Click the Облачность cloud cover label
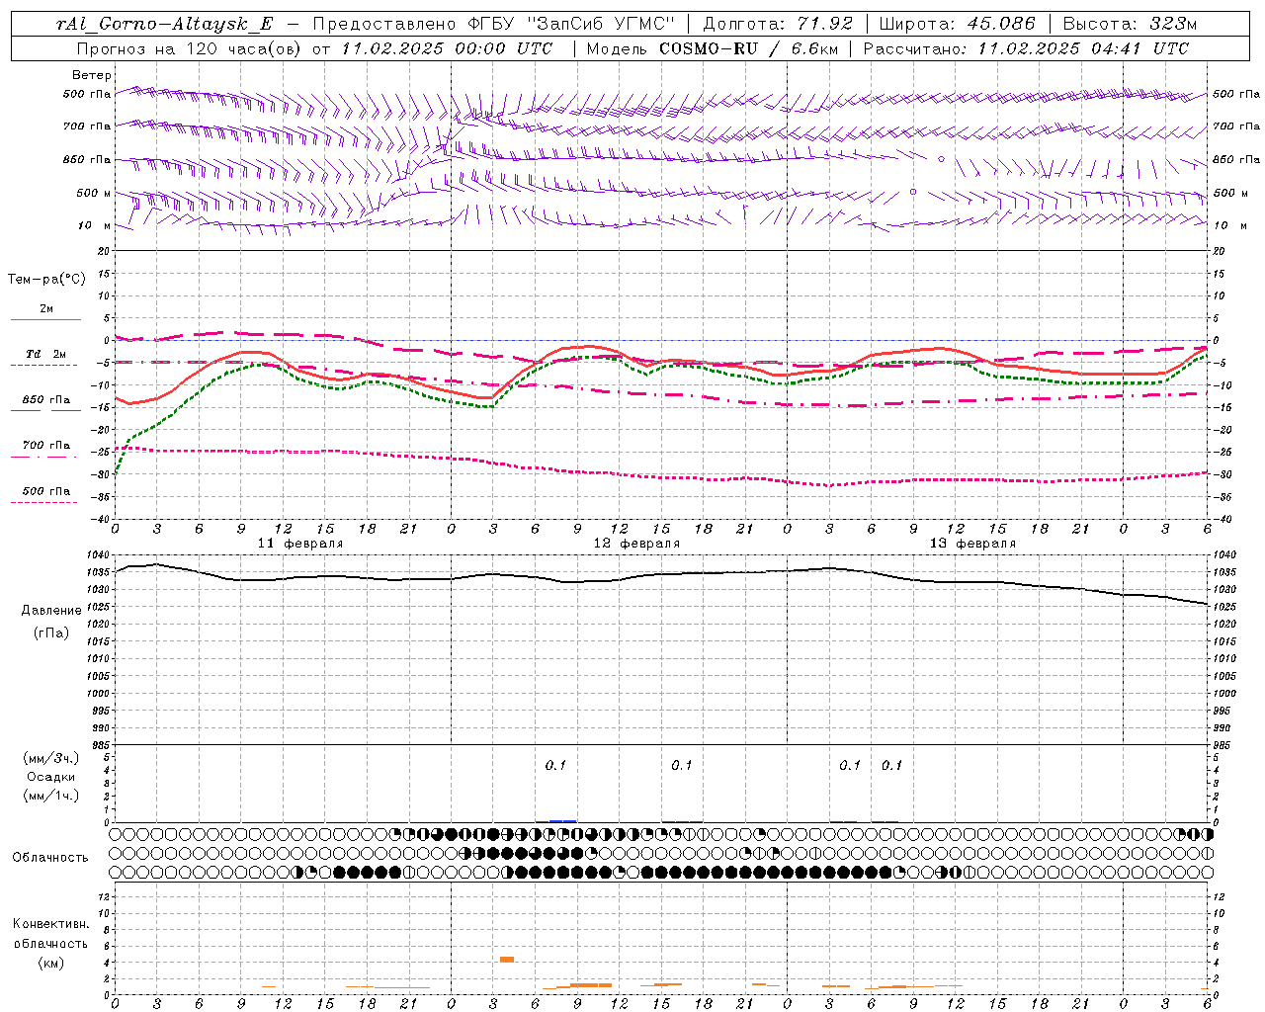 click(x=50, y=858)
